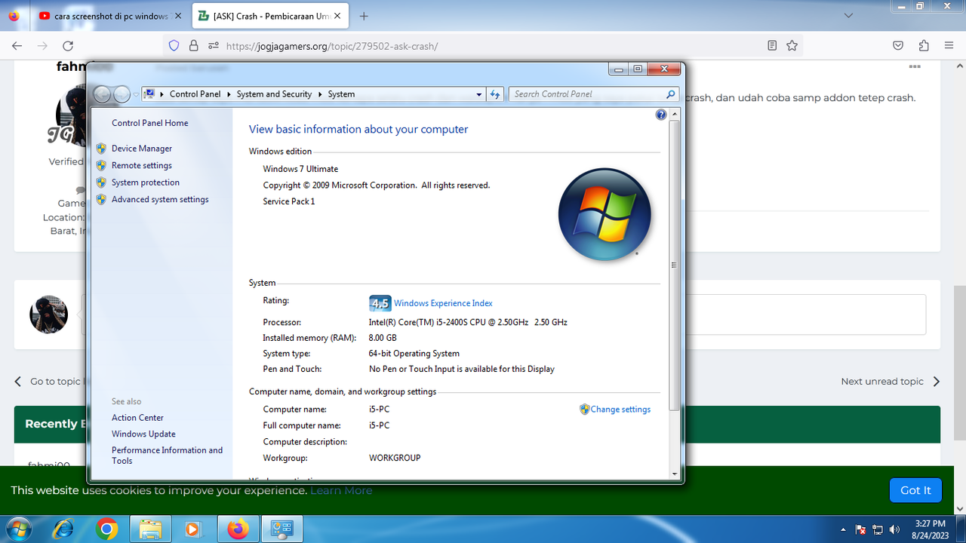Screen dimensions: 966x543
Task: Go to Control Panel Home
Action: [150, 123]
